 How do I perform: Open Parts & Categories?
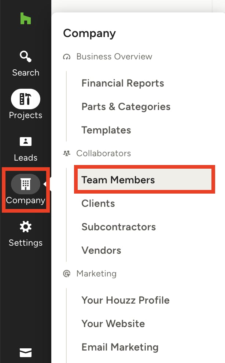click(126, 107)
